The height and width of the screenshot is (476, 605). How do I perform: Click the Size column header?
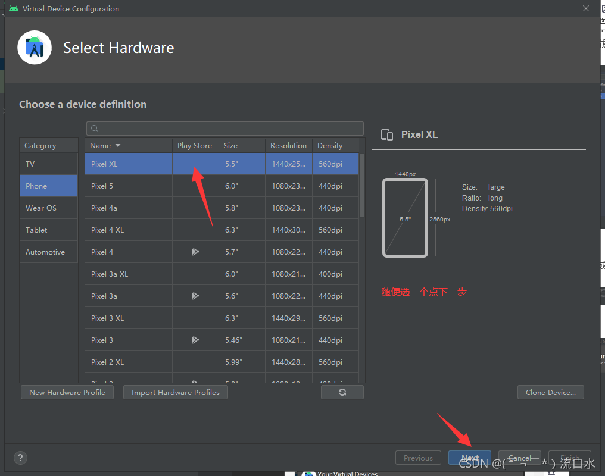click(x=242, y=145)
